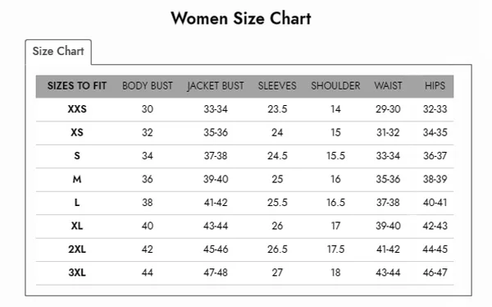Viewport: 492px width, 307px height.
Task: Select the WAIST column header
Action: coord(388,86)
